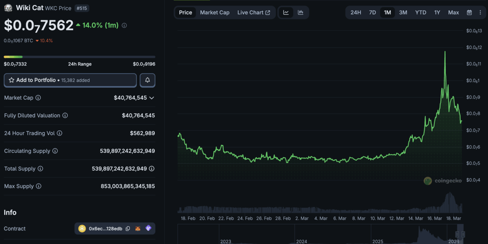Click the 1m percentage change info icon
Screen dimensions: 488x244
pos(124,25)
